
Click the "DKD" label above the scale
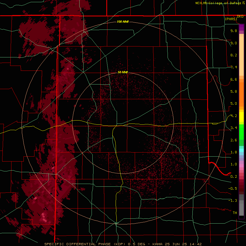click(x=240, y=16)
